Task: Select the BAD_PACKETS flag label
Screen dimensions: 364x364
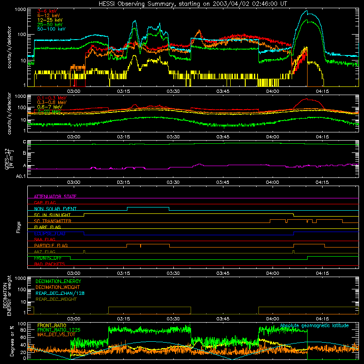Action: coord(49,264)
